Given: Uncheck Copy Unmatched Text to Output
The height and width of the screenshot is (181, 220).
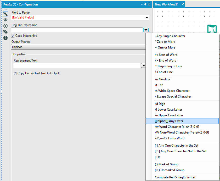Looking at the screenshot, I should click(15, 74).
